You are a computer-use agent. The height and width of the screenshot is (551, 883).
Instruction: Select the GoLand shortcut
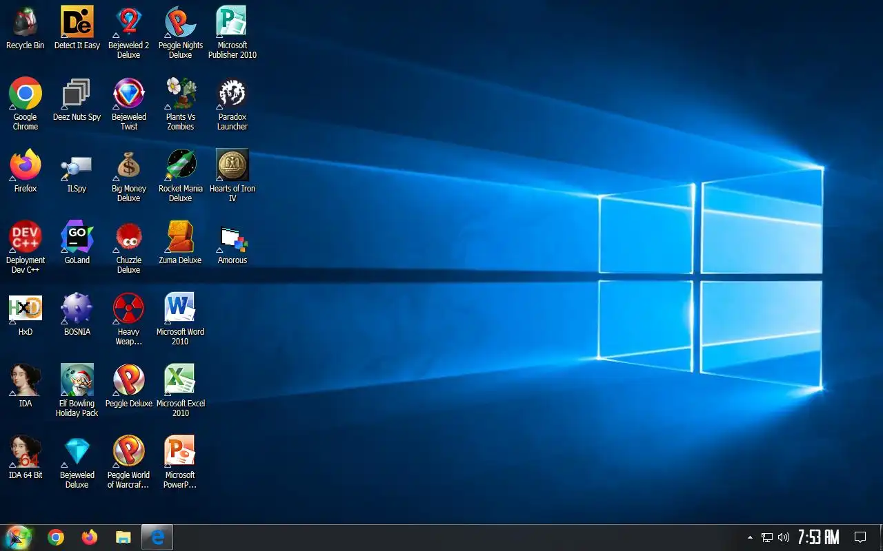coord(77,243)
